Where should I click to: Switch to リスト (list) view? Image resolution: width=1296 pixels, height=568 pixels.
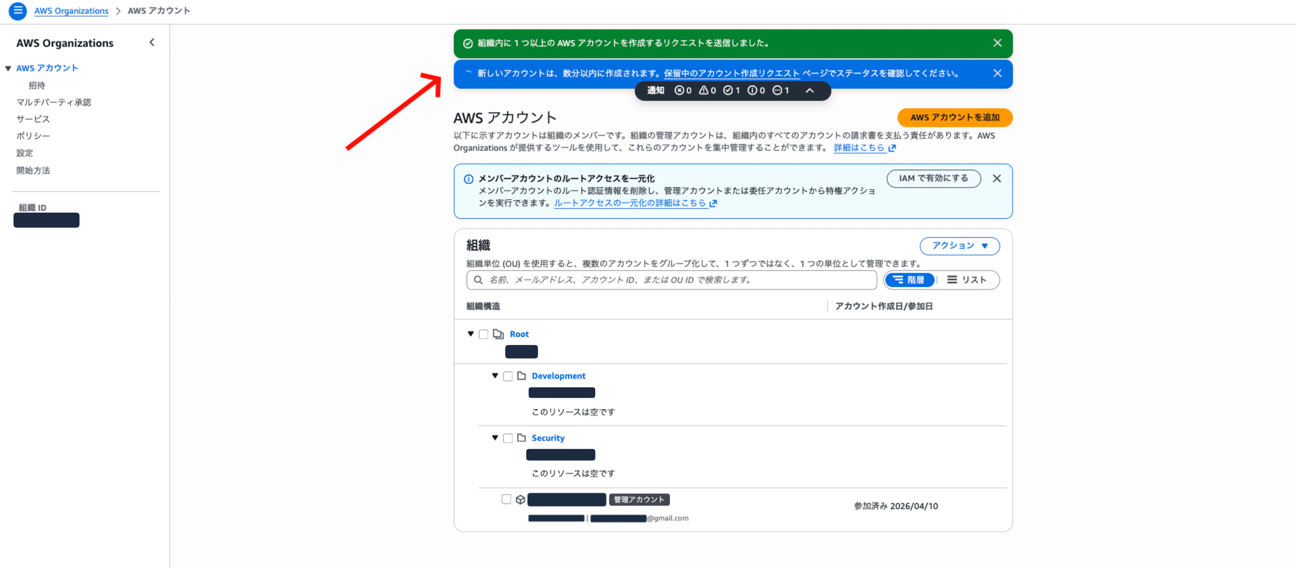click(968, 280)
